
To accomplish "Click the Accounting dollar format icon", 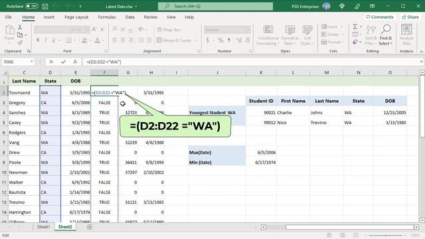I will tap(208, 40).
